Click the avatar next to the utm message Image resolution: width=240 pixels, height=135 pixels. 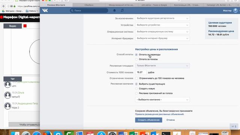[x=7, y=84]
